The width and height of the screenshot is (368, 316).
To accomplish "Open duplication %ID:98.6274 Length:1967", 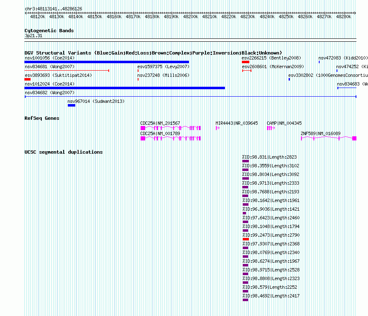I will [x=270, y=261].
